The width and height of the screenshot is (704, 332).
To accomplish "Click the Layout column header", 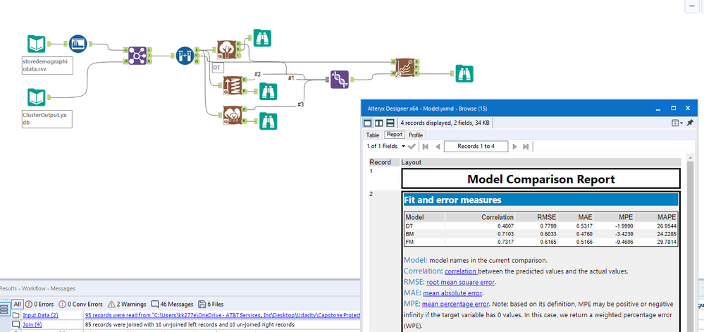I will [541, 162].
